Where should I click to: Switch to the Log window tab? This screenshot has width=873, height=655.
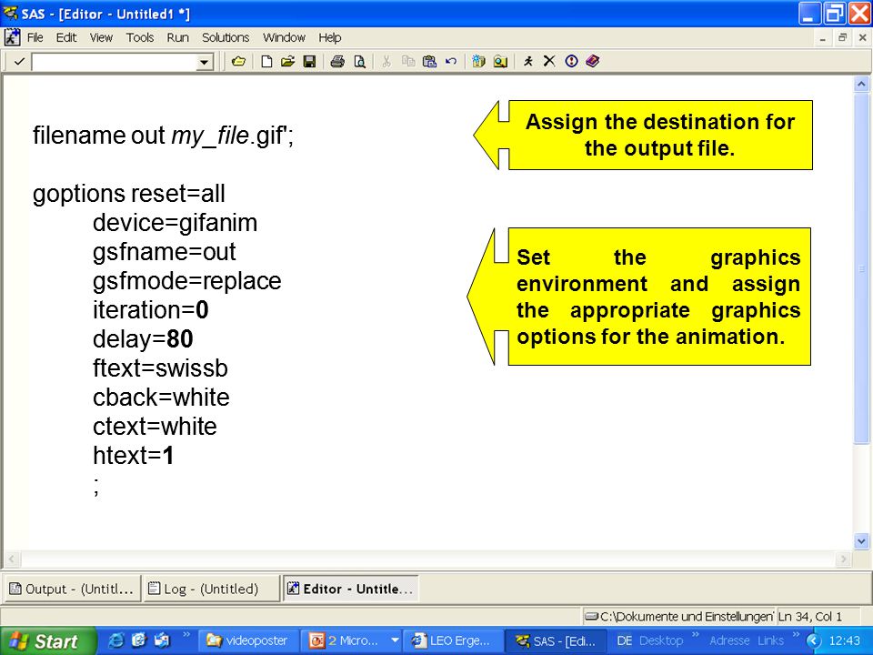pos(210,589)
